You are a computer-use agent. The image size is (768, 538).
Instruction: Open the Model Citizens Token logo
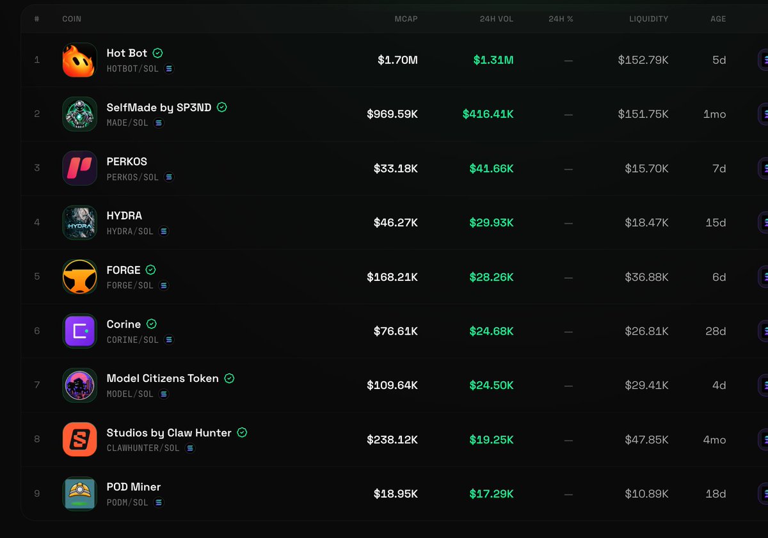pyautogui.click(x=79, y=385)
